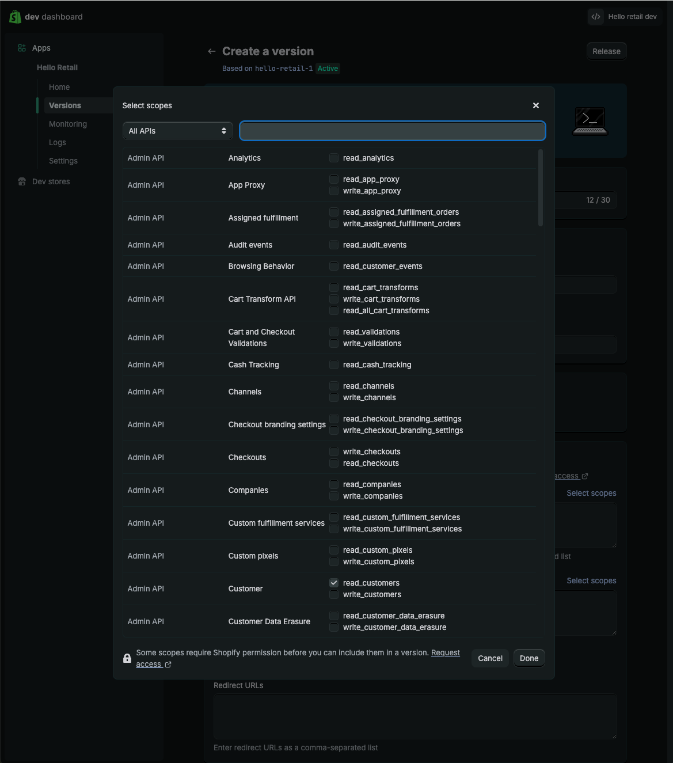Open the Versions sidebar item

coord(65,105)
